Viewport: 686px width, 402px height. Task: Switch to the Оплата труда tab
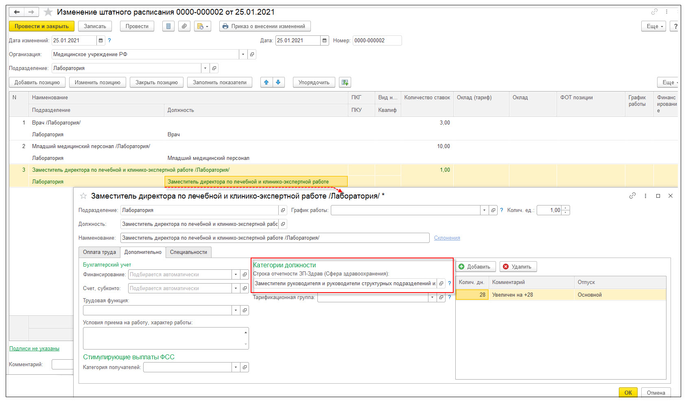tap(99, 252)
